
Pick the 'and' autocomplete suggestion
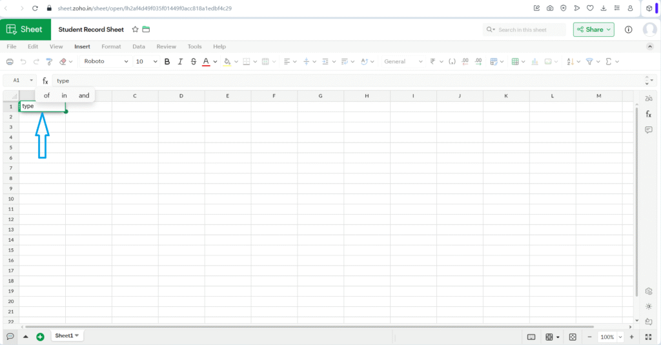click(x=84, y=95)
